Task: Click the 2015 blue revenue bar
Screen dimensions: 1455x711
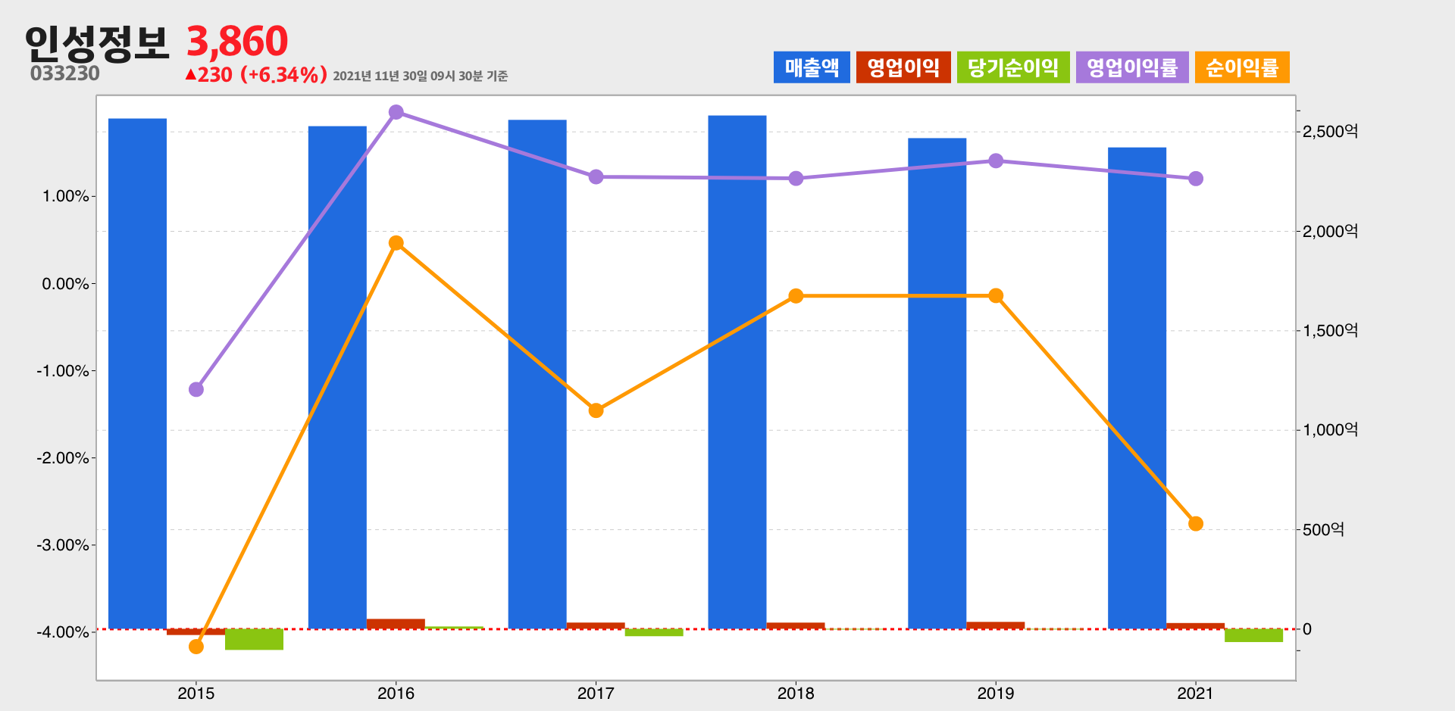Action: [138, 373]
